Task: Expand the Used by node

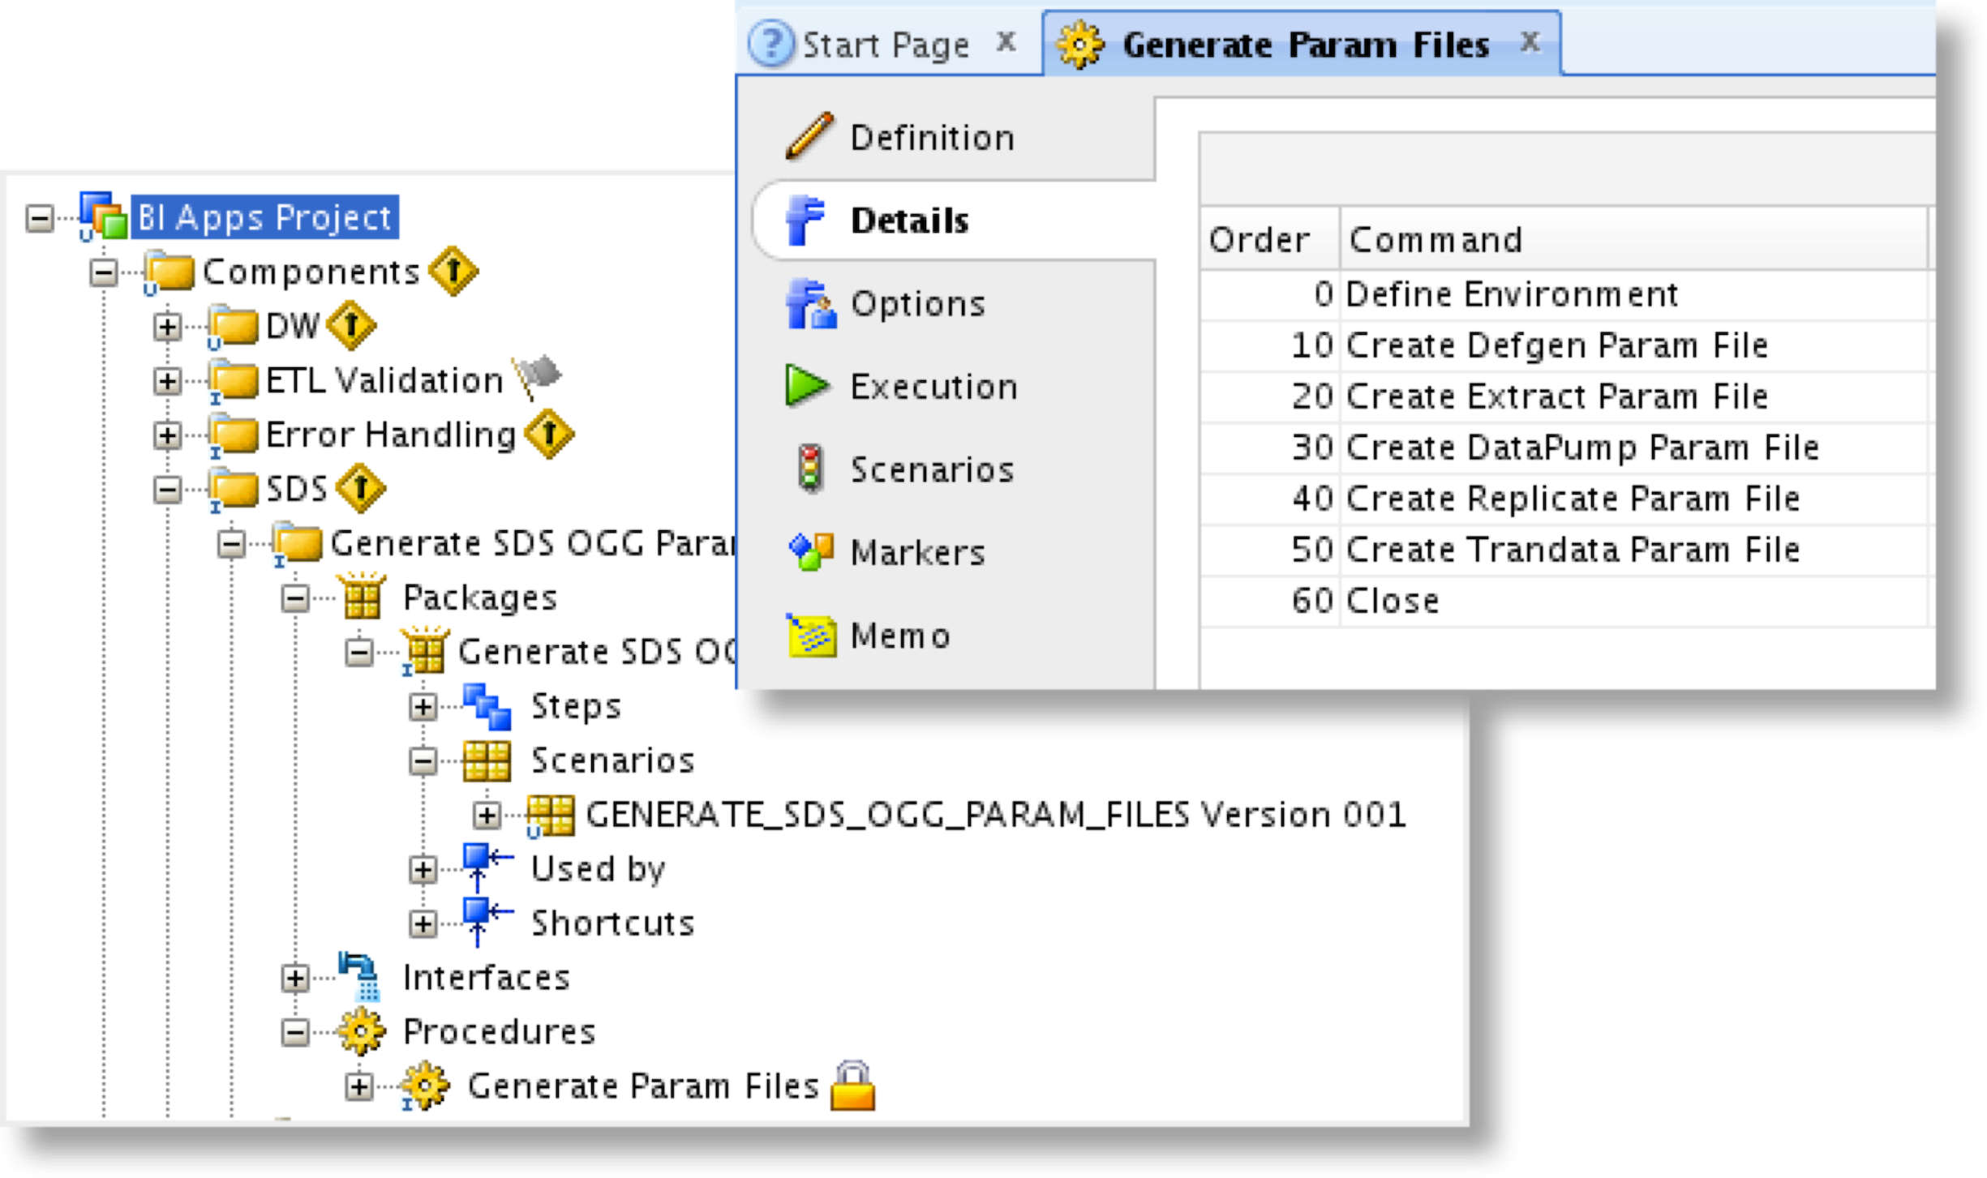Action: 423,870
